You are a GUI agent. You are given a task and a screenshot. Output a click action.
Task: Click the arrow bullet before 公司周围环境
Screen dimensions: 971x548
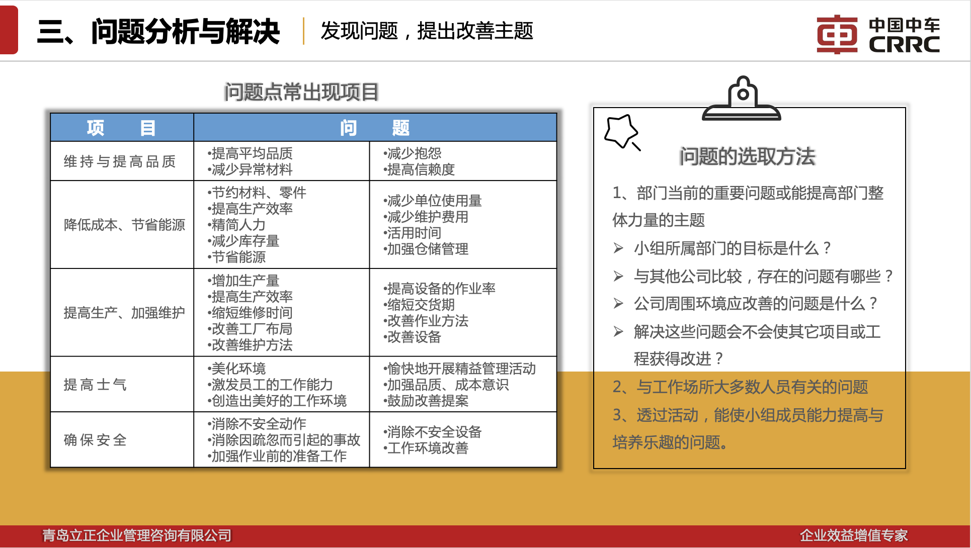point(618,303)
